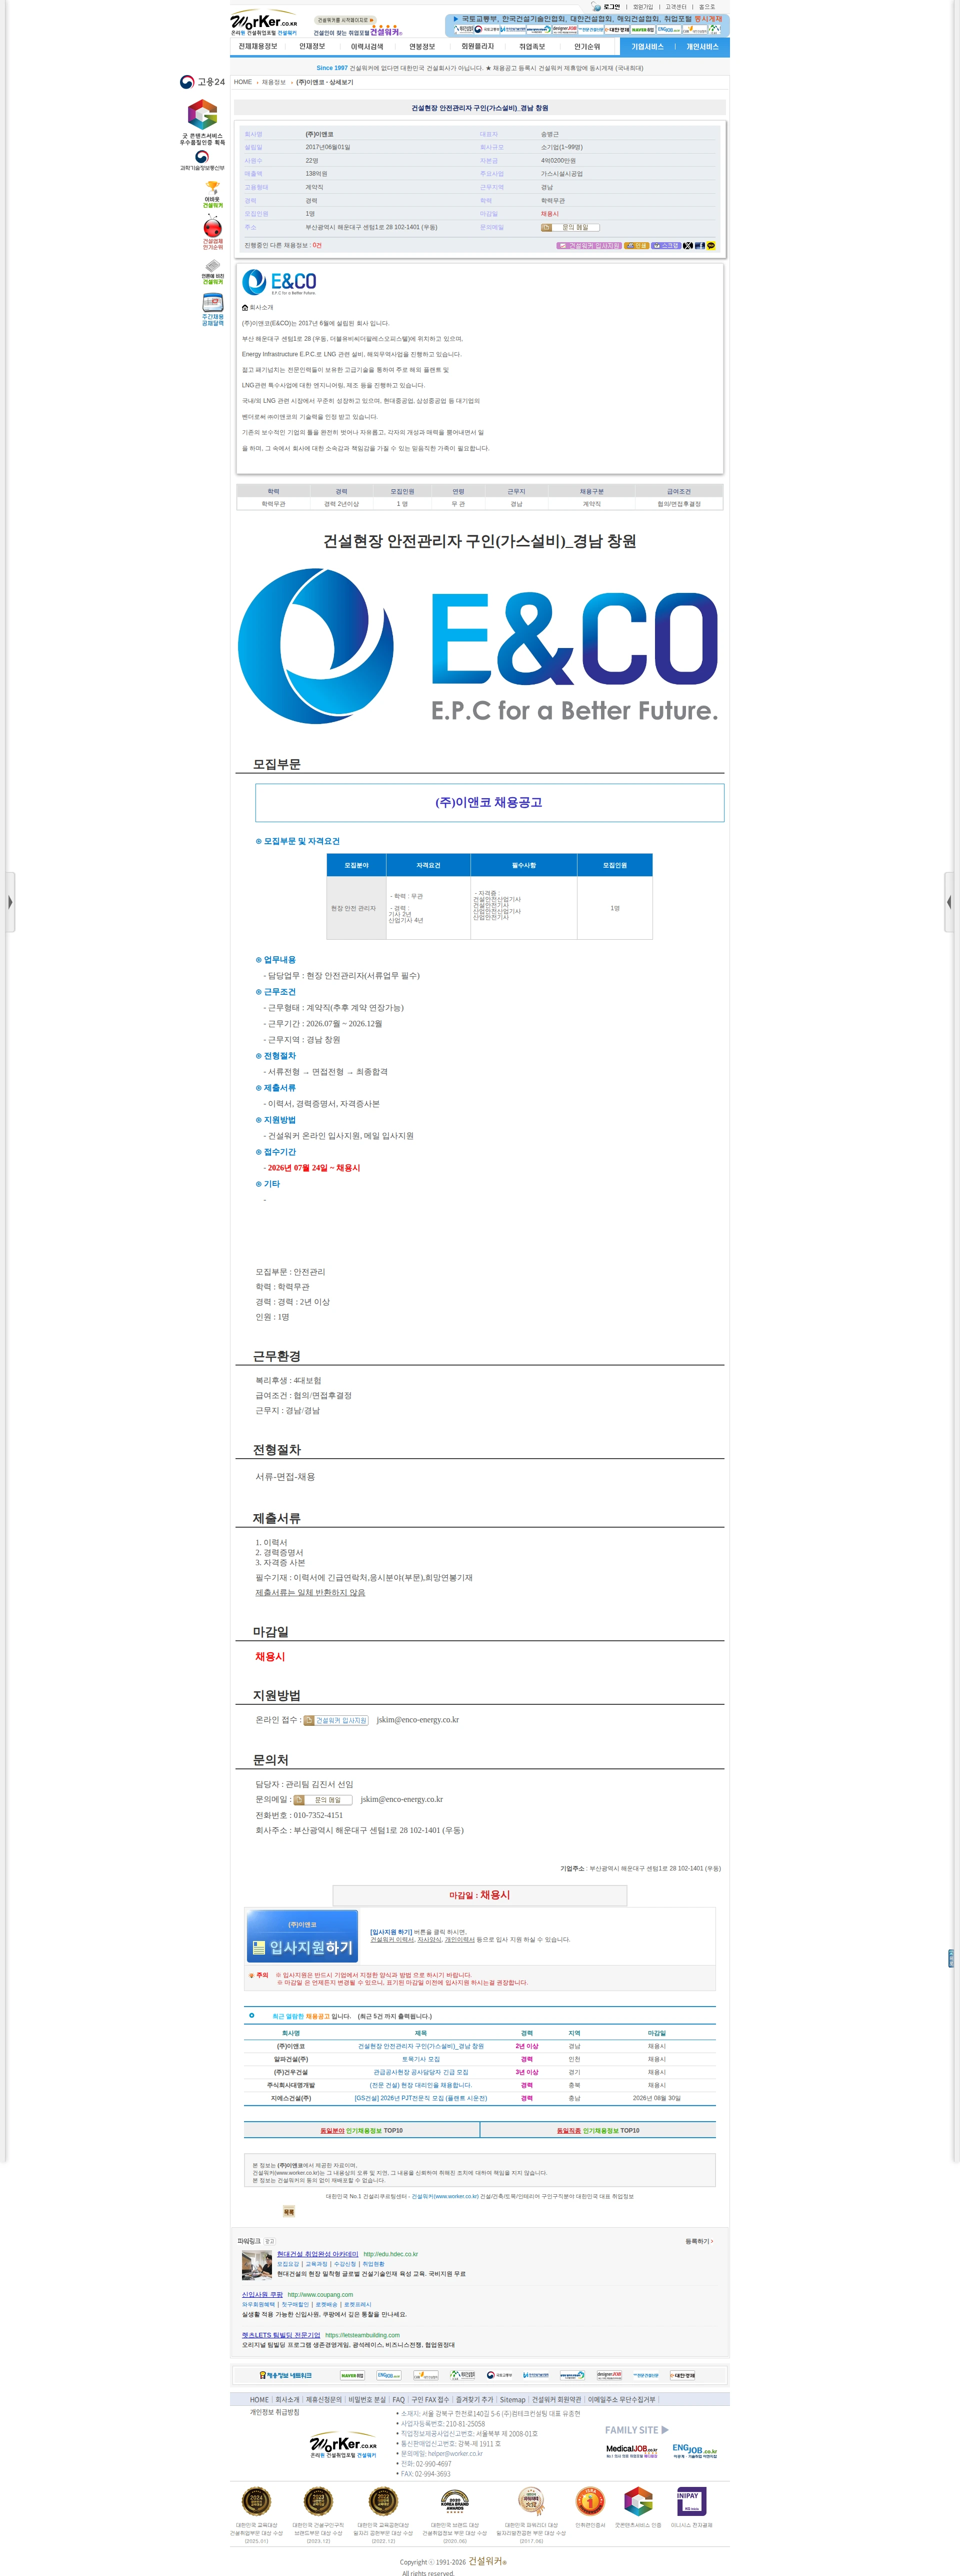Click the 2024 대한민국 교육대상 award badge
The width and height of the screenshot is (960, 2576).
point(256,2501)
